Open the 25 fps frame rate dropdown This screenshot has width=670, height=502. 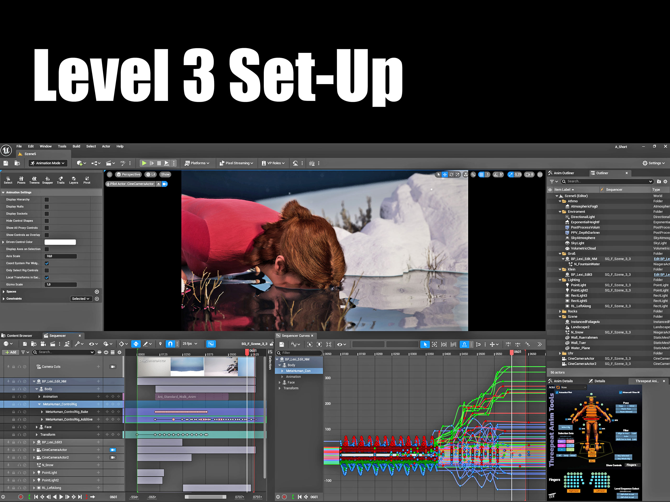pos(190,344)
